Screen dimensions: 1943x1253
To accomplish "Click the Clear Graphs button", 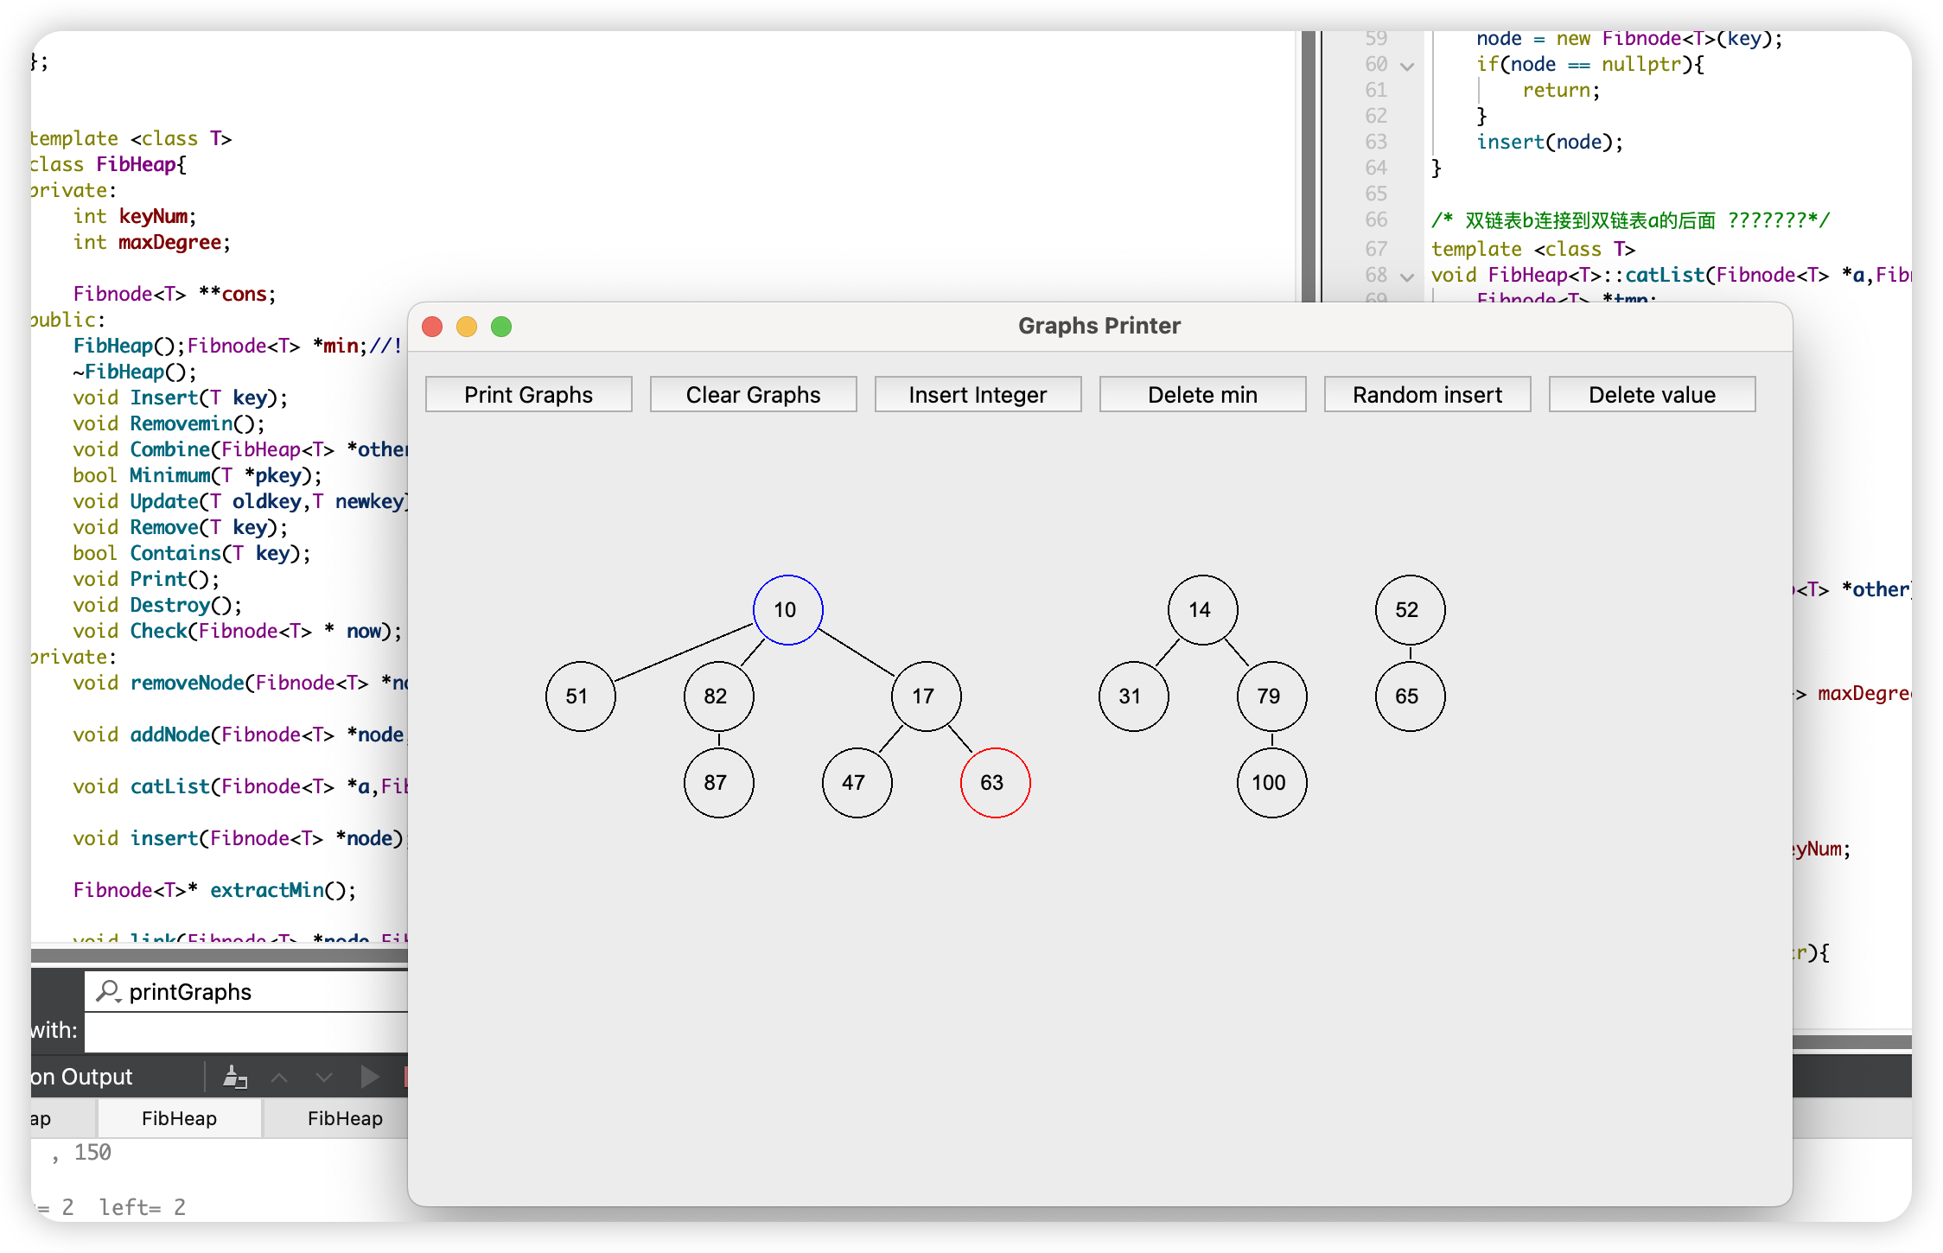I will (753, 395).
